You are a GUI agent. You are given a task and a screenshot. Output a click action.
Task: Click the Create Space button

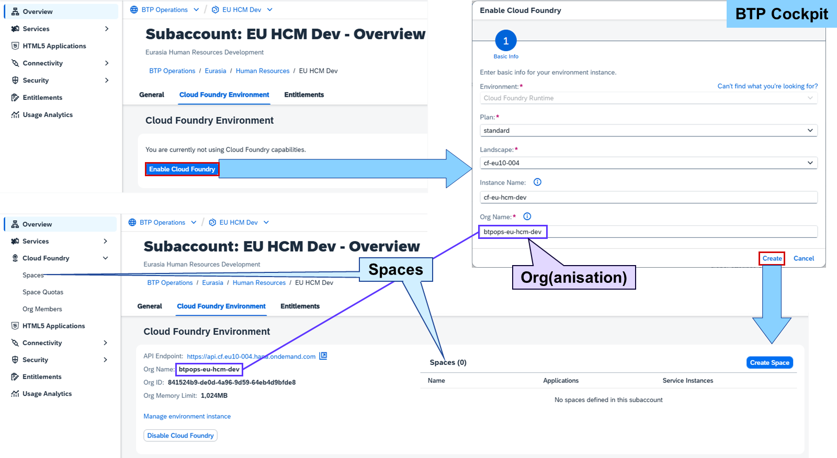pyautogui.click(x=770, y=363)
